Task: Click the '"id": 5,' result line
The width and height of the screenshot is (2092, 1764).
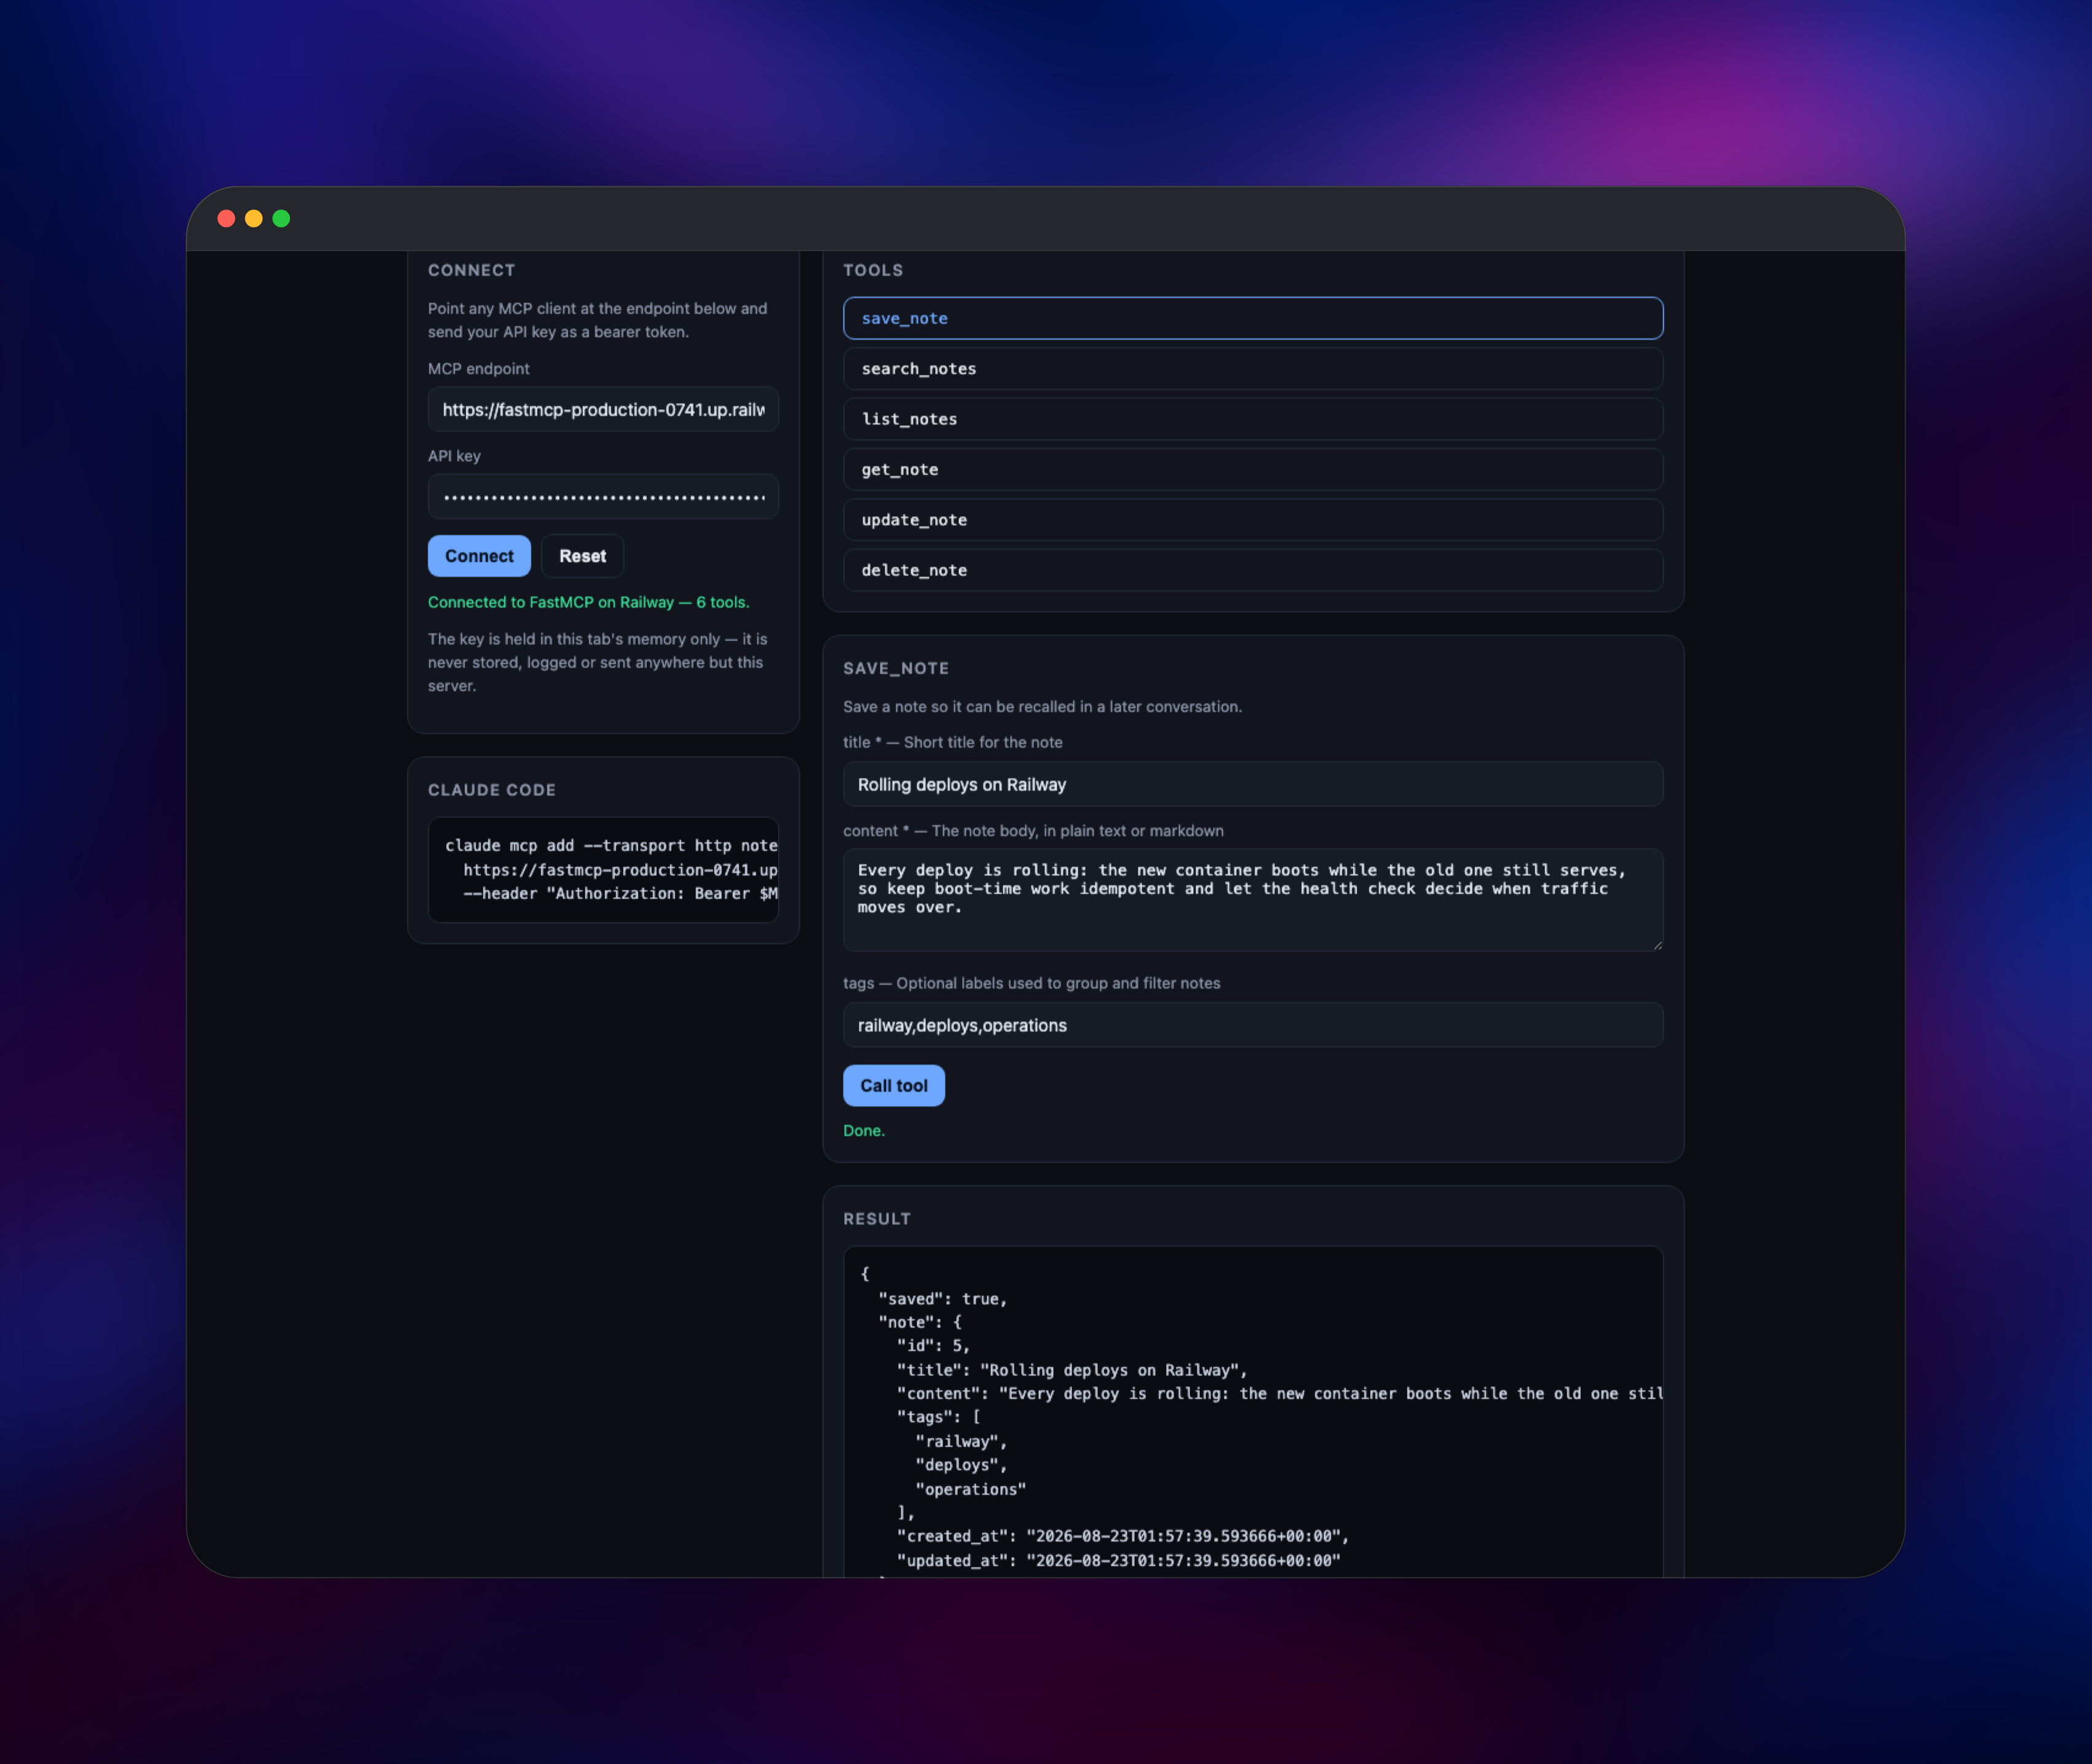Action: [933, 1346]
